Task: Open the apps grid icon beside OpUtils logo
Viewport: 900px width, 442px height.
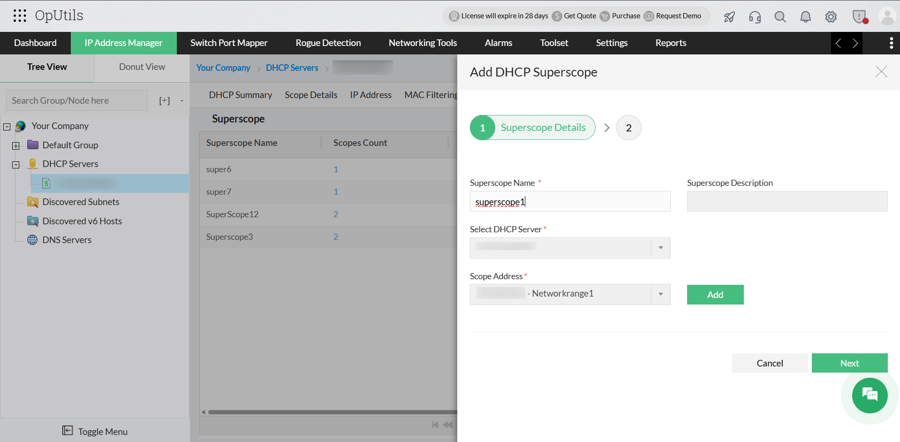Action: pos(20,15)
